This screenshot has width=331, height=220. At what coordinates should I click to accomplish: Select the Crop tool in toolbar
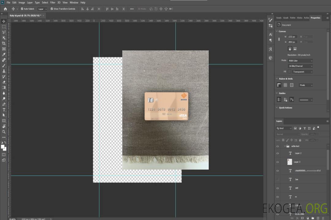pyautogui.click(x=4, y=43)
